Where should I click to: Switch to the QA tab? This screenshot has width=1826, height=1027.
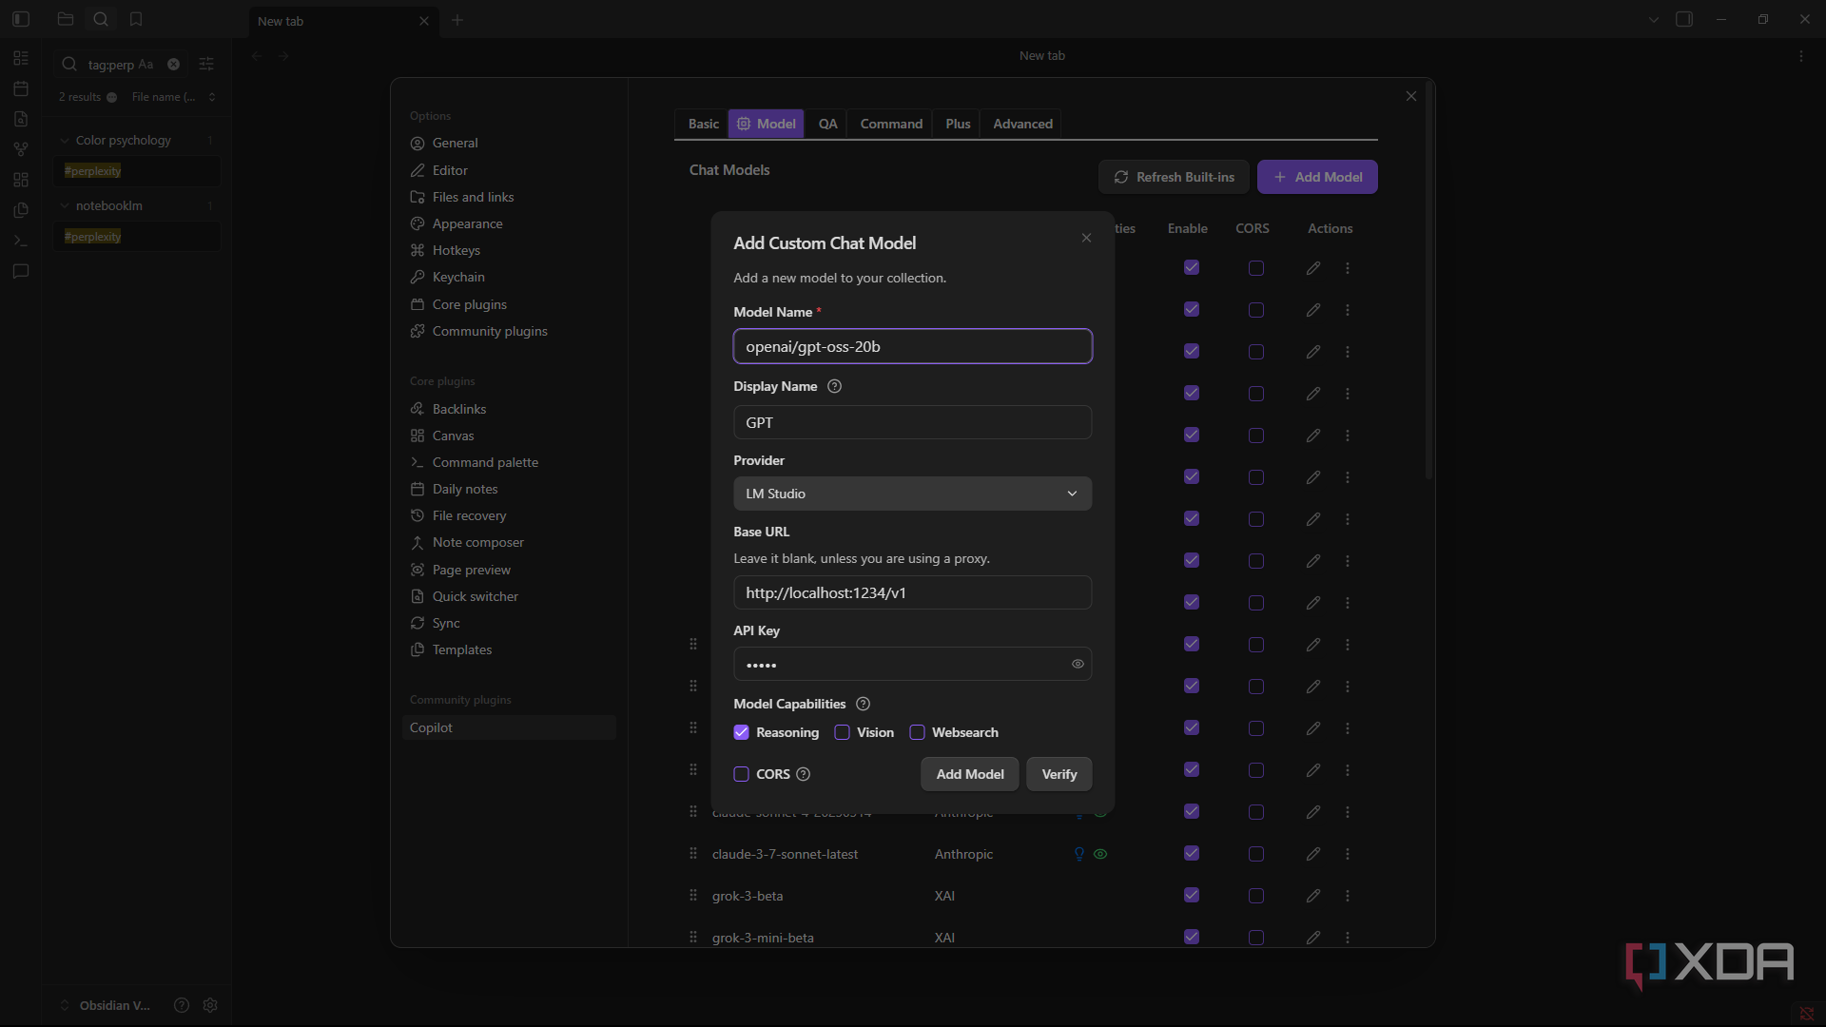coord(828,124)
